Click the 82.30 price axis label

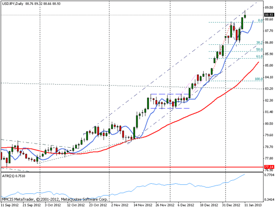(x=269, y=100)
